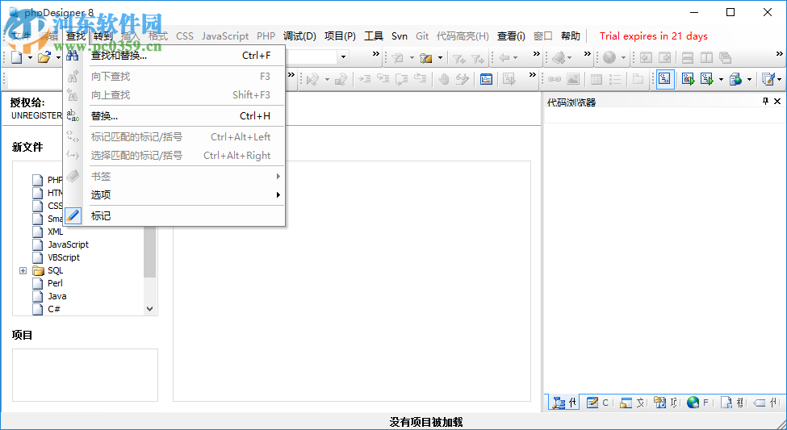Open the 转到 menu

[x=103, y=36]
